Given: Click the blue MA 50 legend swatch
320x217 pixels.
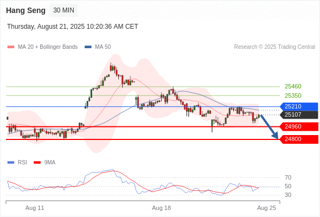Looking at the screenshot, I should point(88,47).
